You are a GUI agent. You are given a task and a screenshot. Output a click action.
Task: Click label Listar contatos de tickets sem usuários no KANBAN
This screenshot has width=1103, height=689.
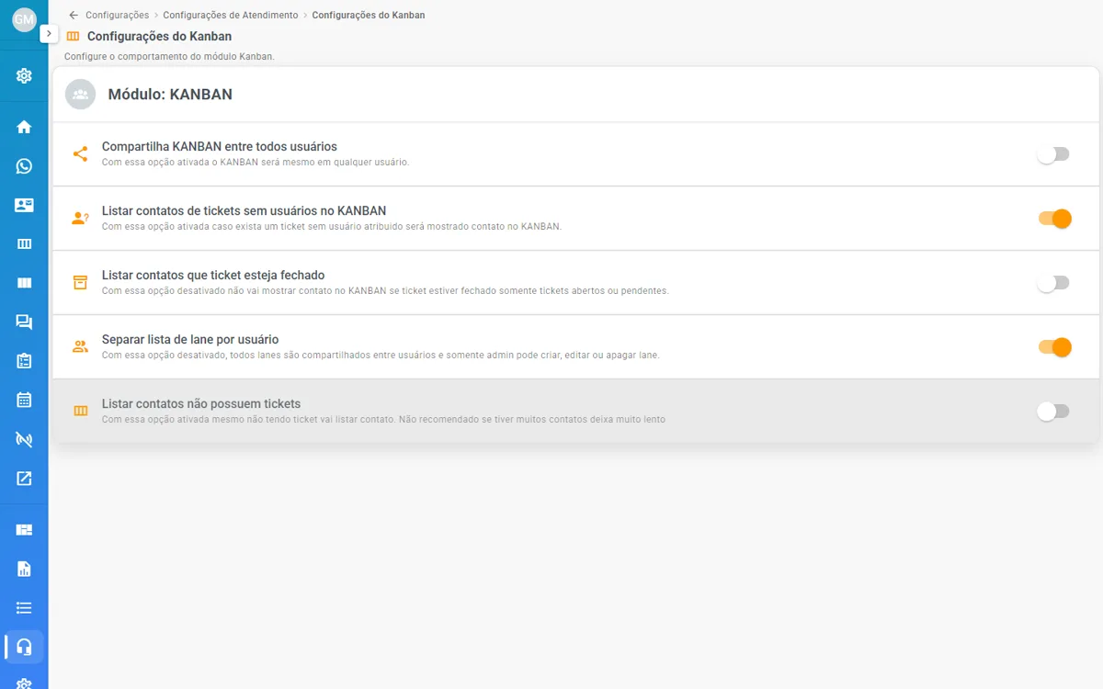tap(244, 210)
